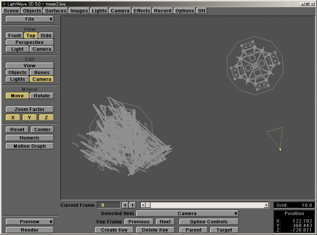
Task: Toggle the Y axis constraint
Action: [29, 117]
